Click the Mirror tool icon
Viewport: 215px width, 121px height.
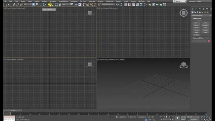click(118, 5)
